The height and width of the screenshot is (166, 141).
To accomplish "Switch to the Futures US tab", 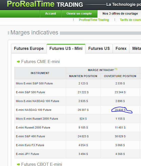I will click(x=99, y=48).
